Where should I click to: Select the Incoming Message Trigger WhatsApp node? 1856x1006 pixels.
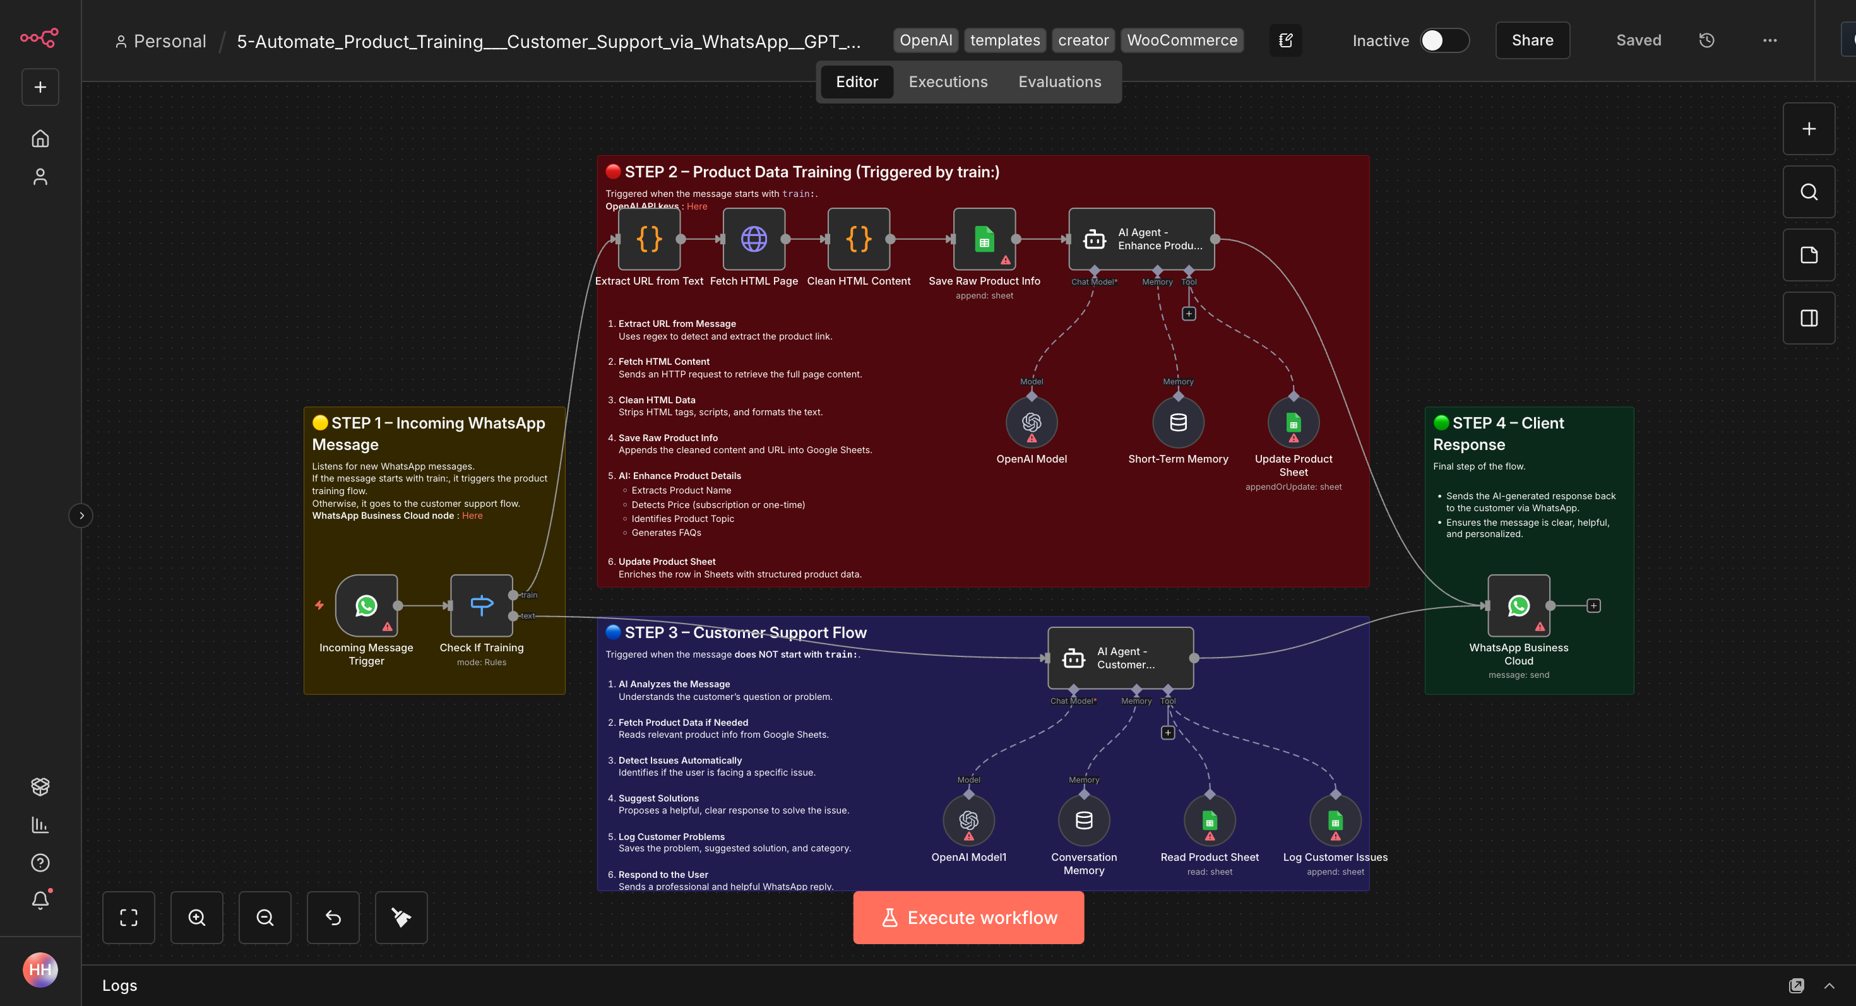tap(366, 605)
